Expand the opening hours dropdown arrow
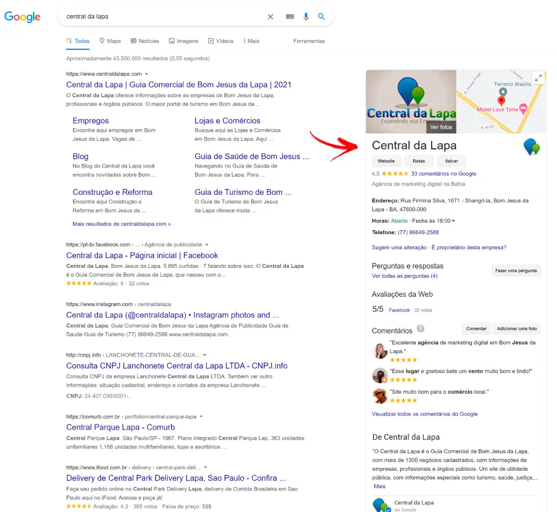Image resolution: width=557 pixels, height=512 pixels. pos(453,221)
